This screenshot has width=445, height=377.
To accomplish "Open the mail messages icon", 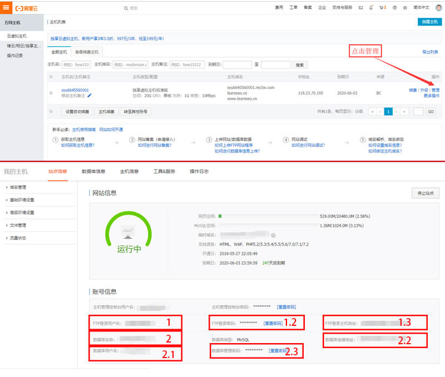I will (360, 8).
